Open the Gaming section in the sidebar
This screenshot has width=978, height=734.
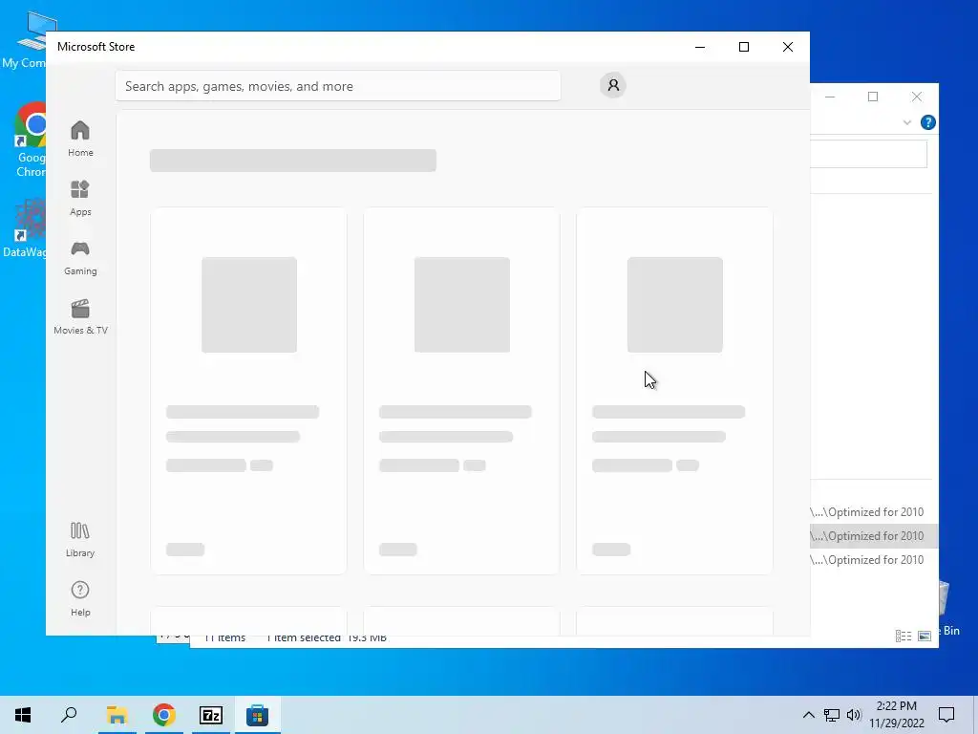(80, 258)
